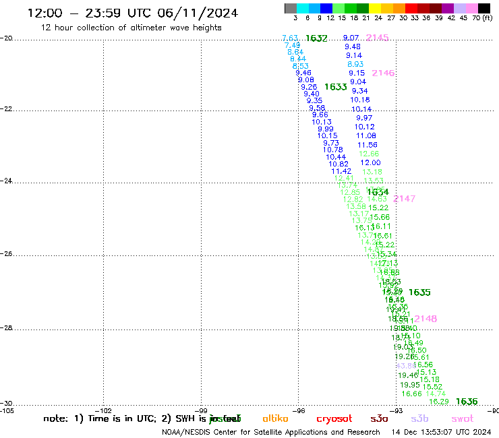The image size is (499, 438).
Task: Click the pink swot pass 2147 label
Action: point(404,199)
